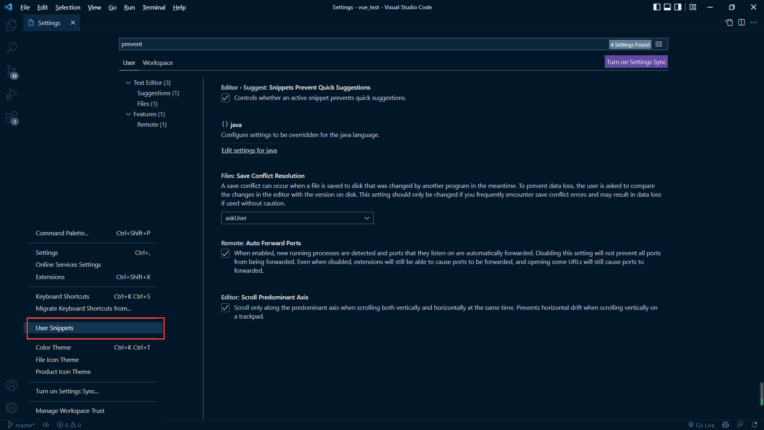Open the Run menu
This screenshot has width=764, height=430.
coord(129,7)
